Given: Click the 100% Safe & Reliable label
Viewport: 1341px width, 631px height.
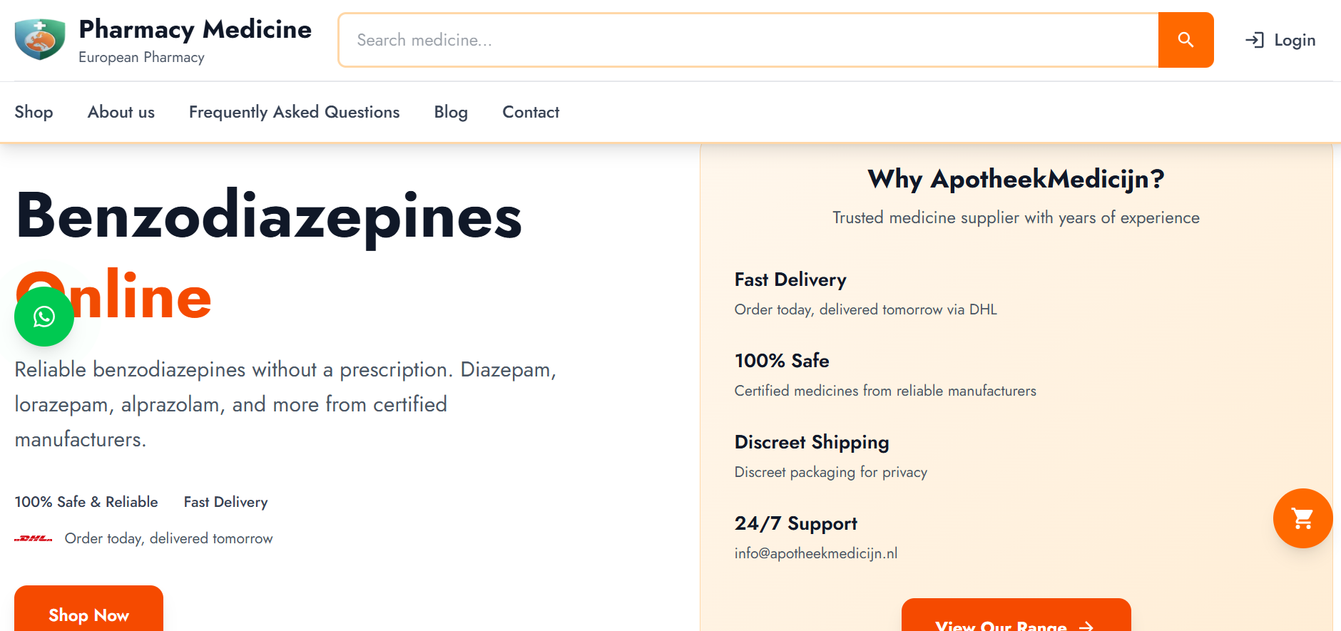Looking at the screenshot, I should [x=86, y=502].
